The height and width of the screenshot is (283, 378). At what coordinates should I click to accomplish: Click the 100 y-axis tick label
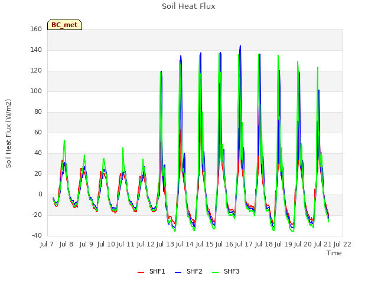(36, 91)
